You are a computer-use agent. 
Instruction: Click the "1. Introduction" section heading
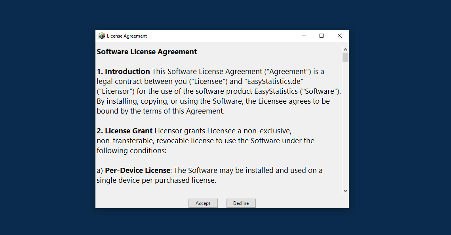[x=124, y=72]
